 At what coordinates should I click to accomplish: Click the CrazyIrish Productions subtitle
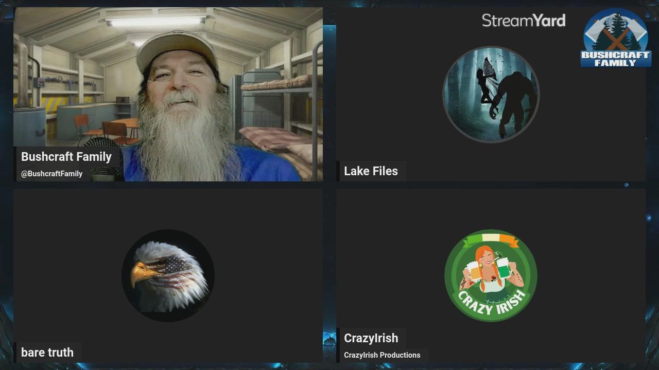(x=382, y=355)
